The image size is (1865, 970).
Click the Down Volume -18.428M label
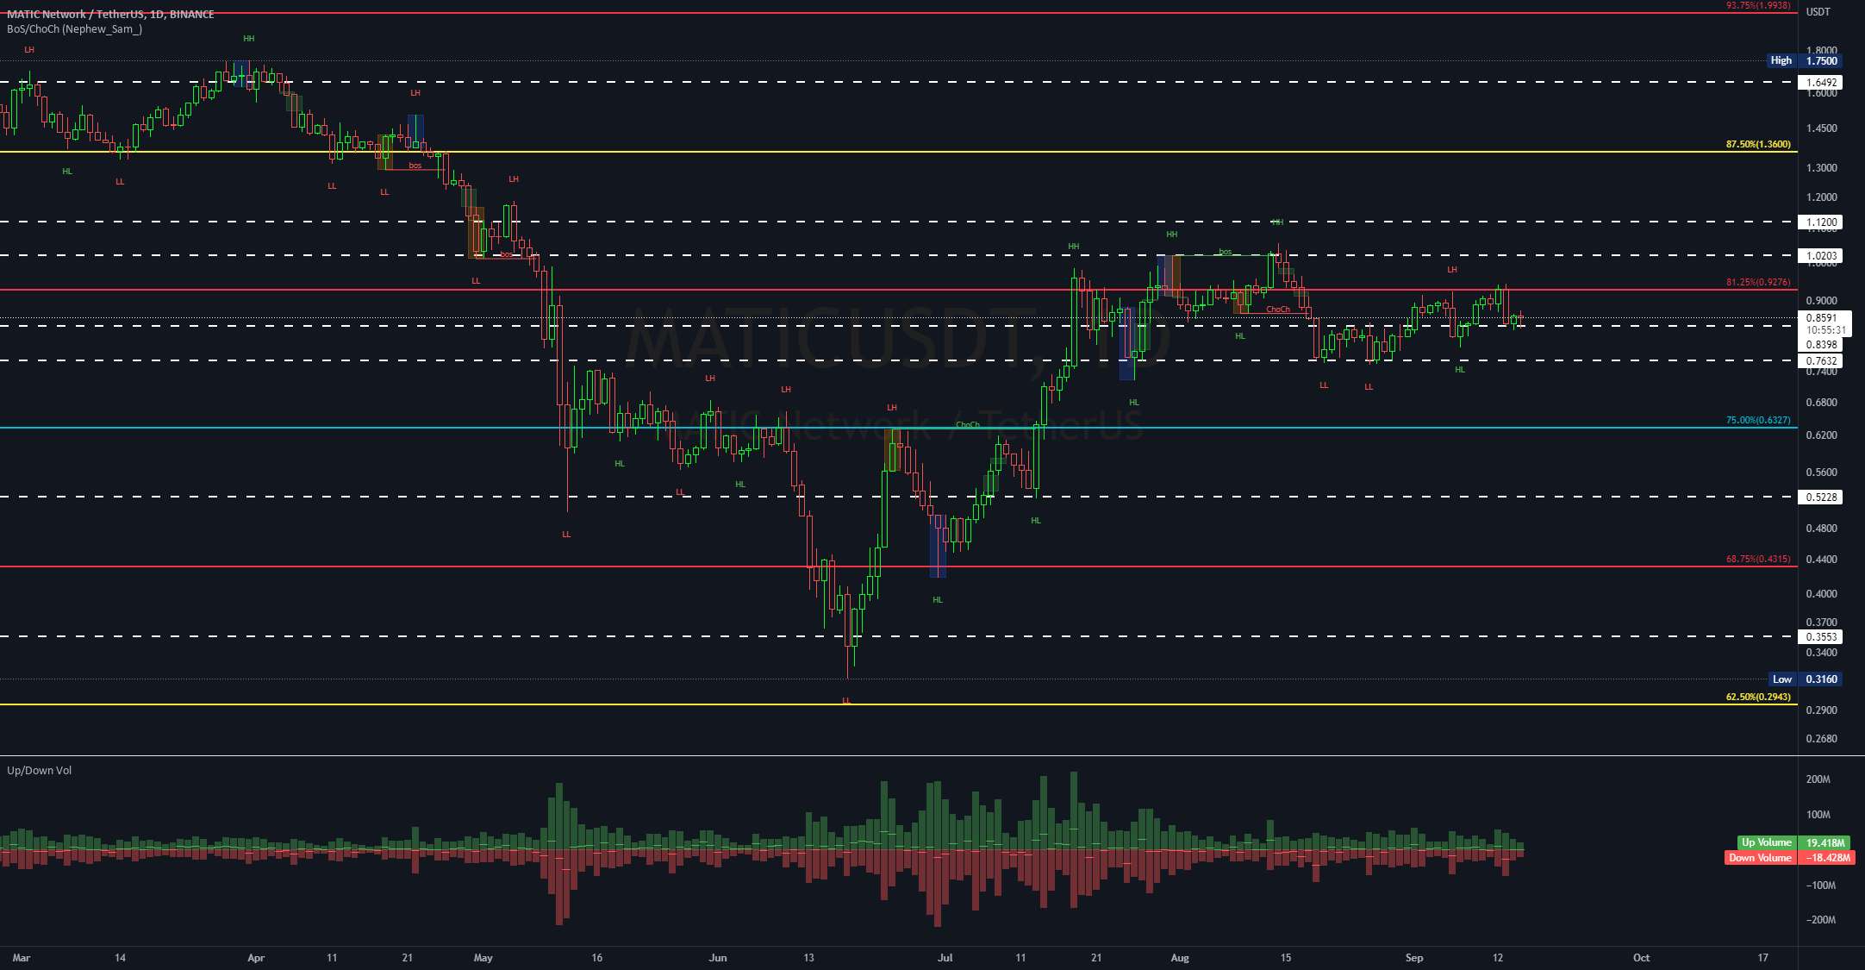point(1789,858)
